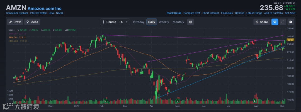Click the dropdown arrow beside Candle - TA
This screenshot has width=301, height=112.
[127, 22]
